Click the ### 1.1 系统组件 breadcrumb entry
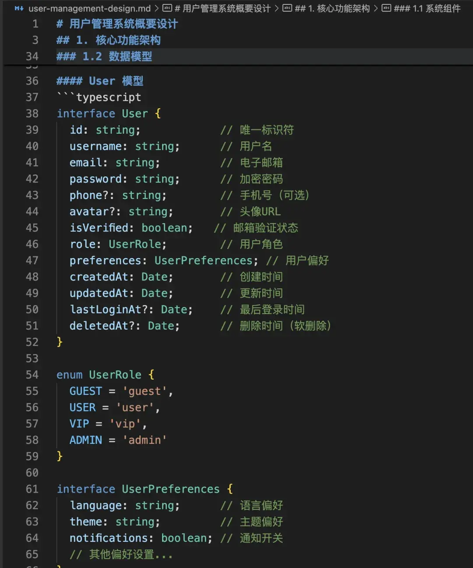The image size is (473, 568). (x=427, y=8)
